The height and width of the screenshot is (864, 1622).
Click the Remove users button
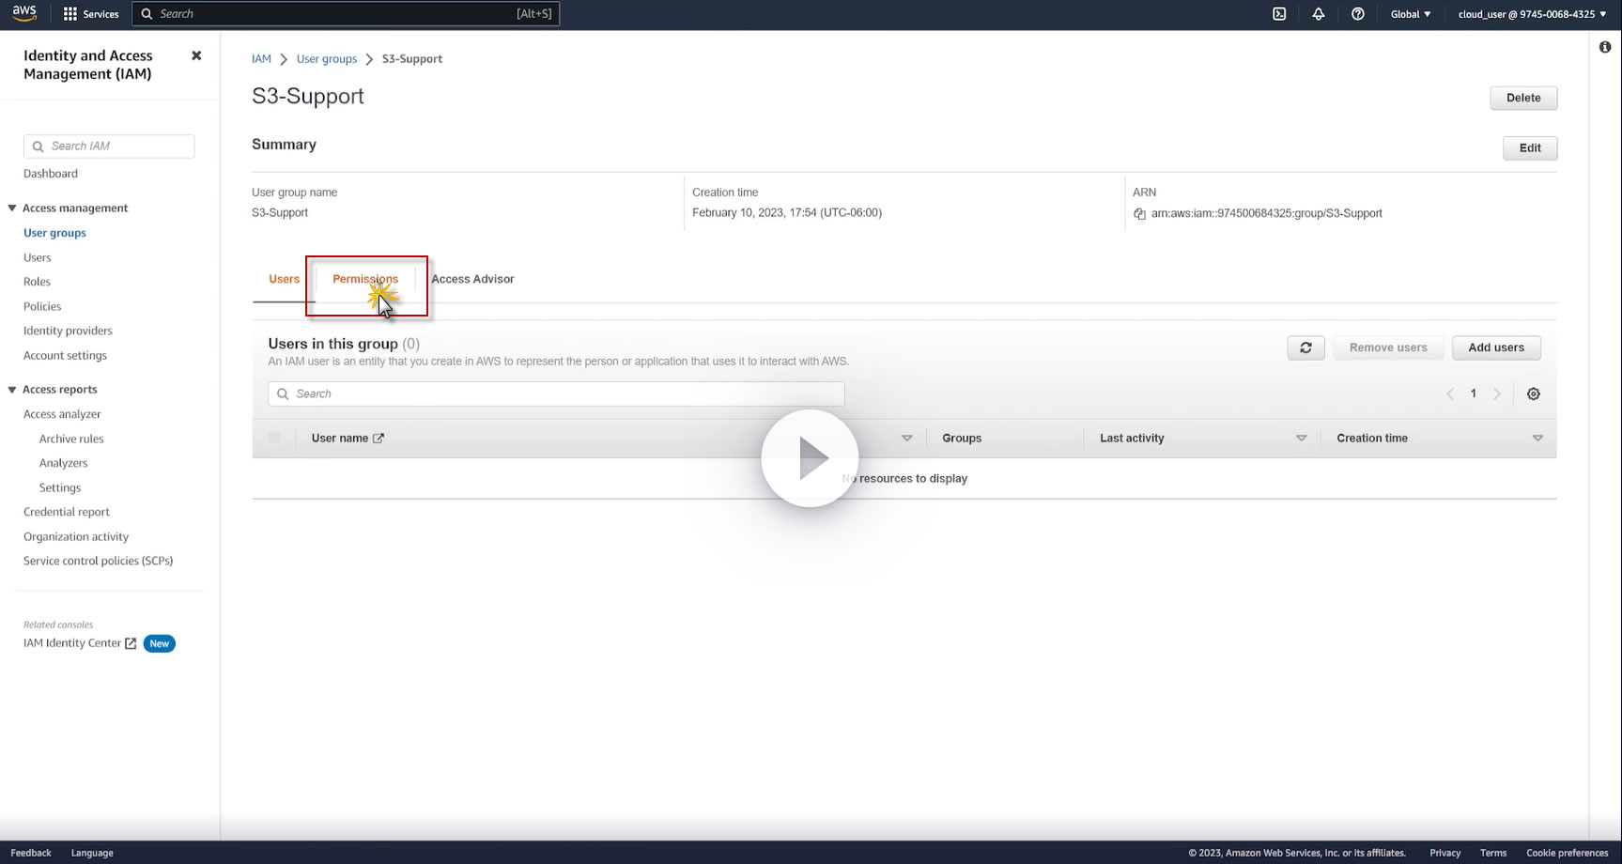(1388, 347)
